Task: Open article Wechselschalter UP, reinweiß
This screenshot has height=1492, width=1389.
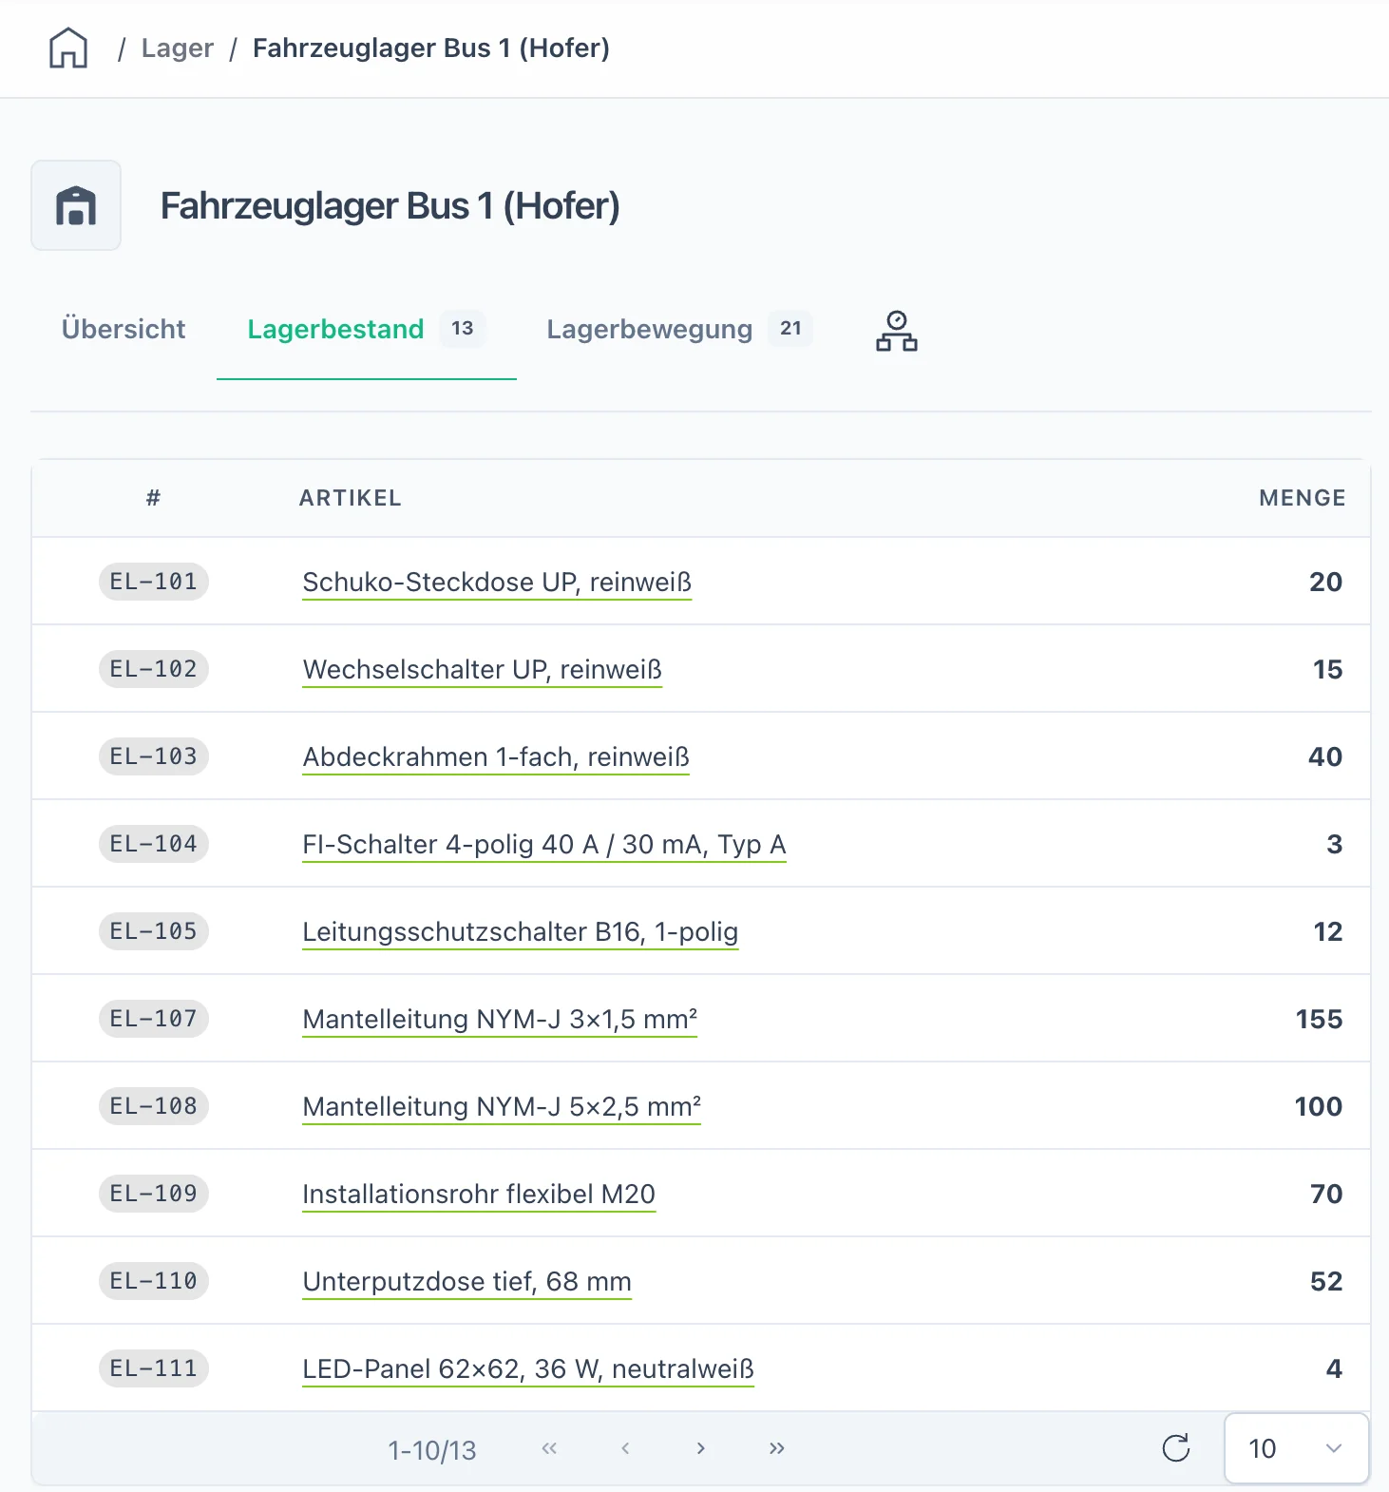Action: [x=482, y=669]
